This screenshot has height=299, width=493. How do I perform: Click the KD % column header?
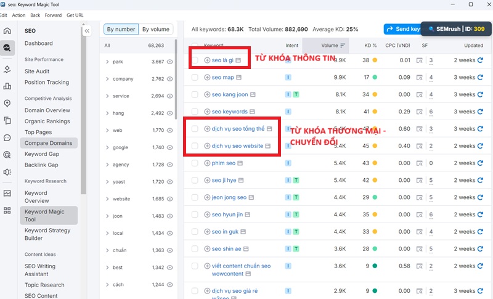370,46
